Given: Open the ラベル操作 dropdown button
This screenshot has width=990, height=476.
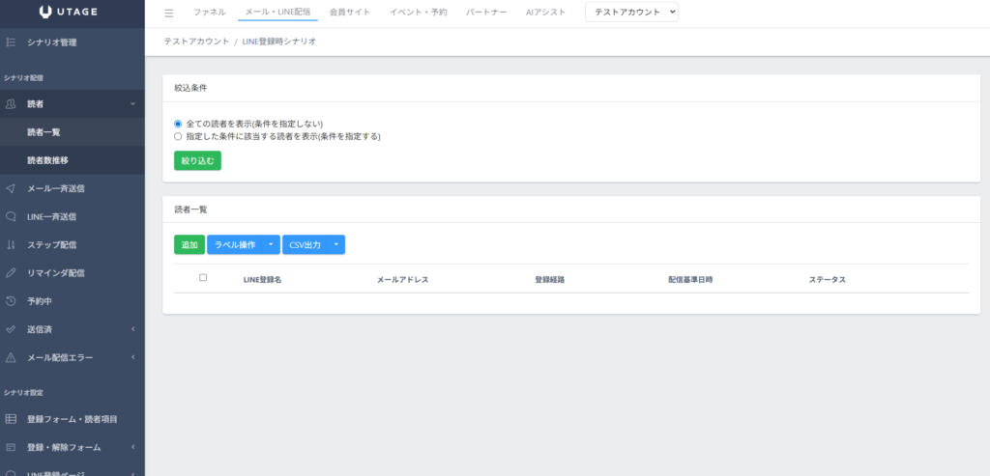Looking at the screenshot, I should (x=243, y=245).
